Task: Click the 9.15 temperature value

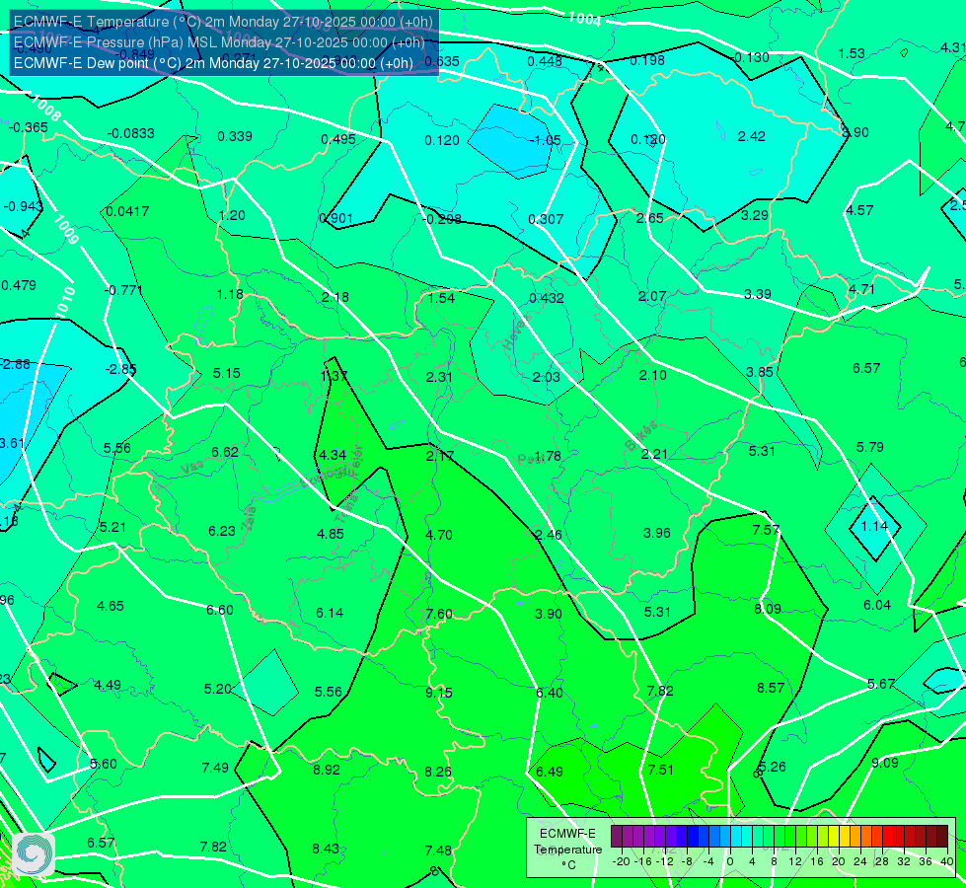Action: pyautogui.click(x=439, y=694)
